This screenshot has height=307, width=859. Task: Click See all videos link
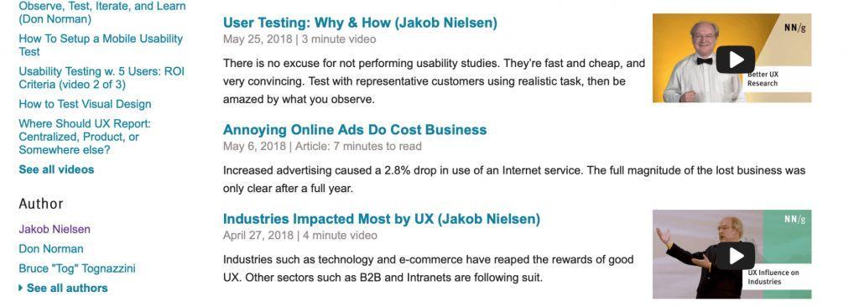[56, 169]
